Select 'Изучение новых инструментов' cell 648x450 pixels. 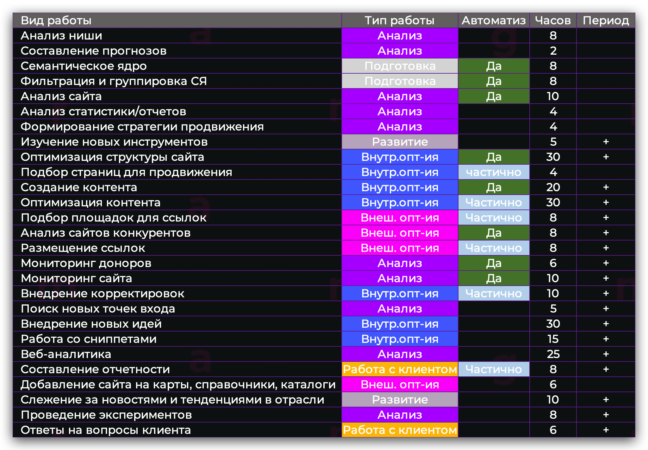(x=177, y=142)
